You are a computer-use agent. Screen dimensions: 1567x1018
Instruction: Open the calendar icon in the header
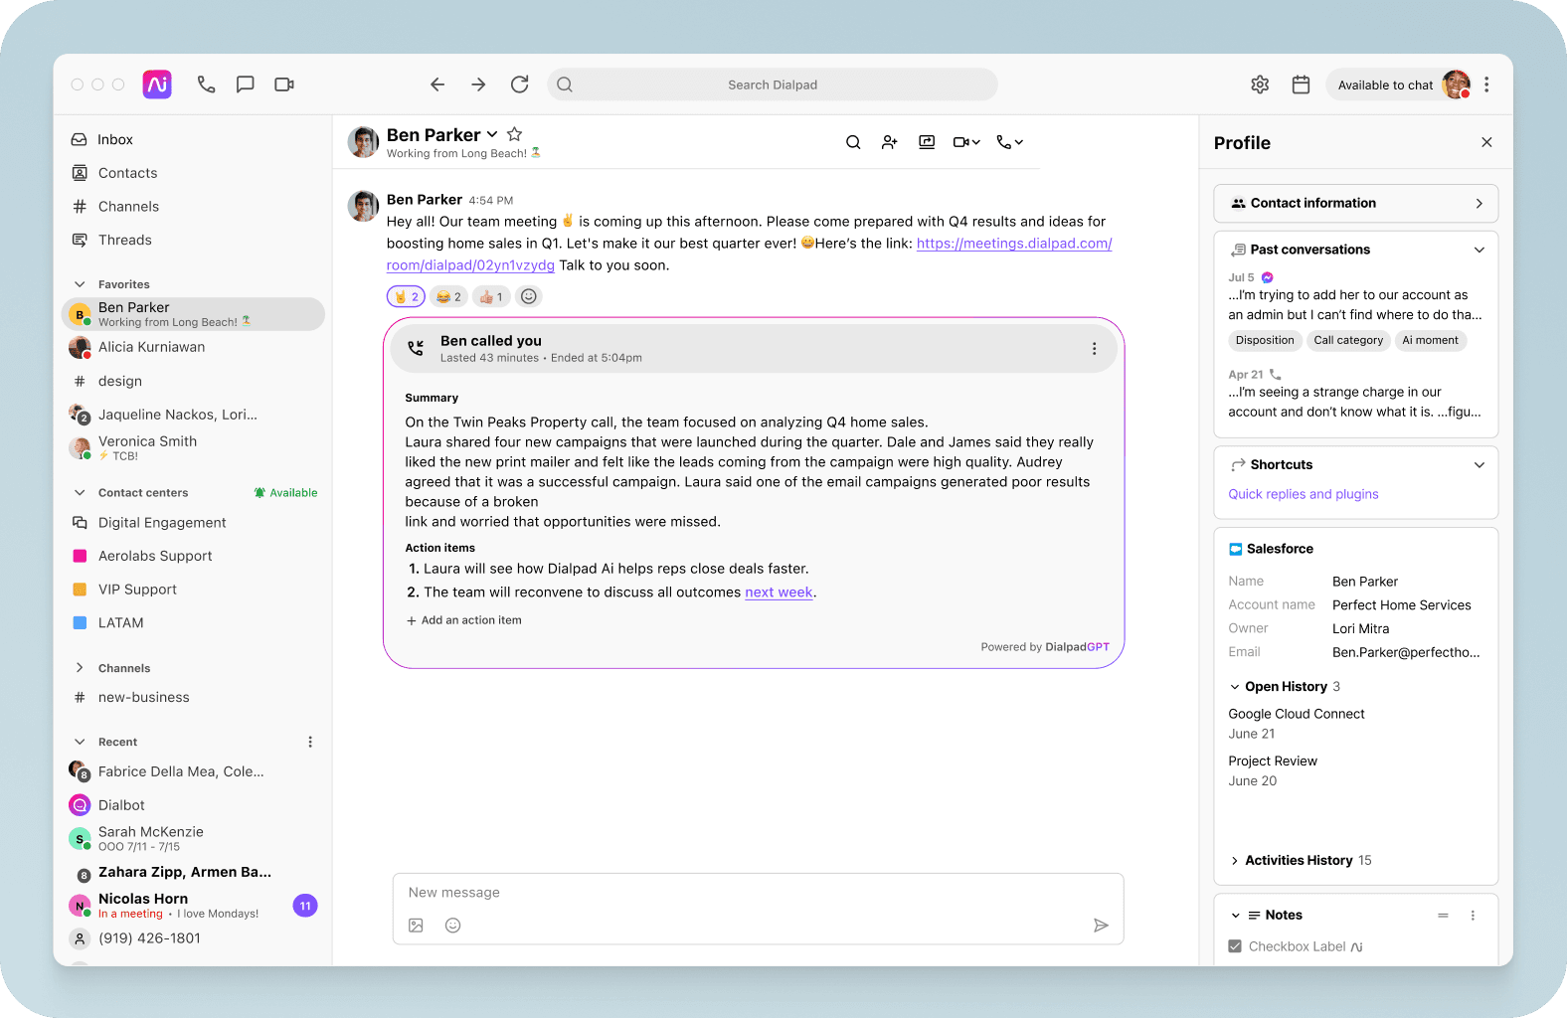[1301, 85]
